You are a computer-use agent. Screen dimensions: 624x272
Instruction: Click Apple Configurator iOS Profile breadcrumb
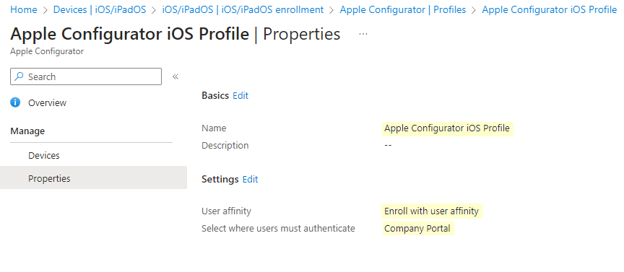coord(549,10)
